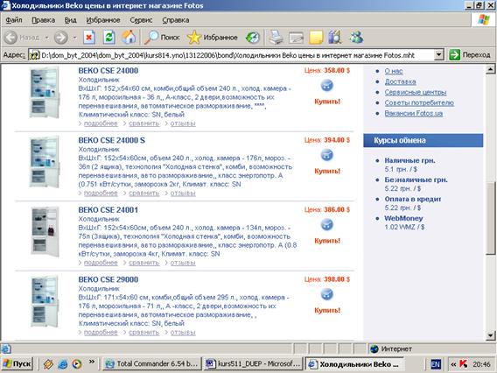Expand the address bar dropdown arrow

[x=438, y=55]
